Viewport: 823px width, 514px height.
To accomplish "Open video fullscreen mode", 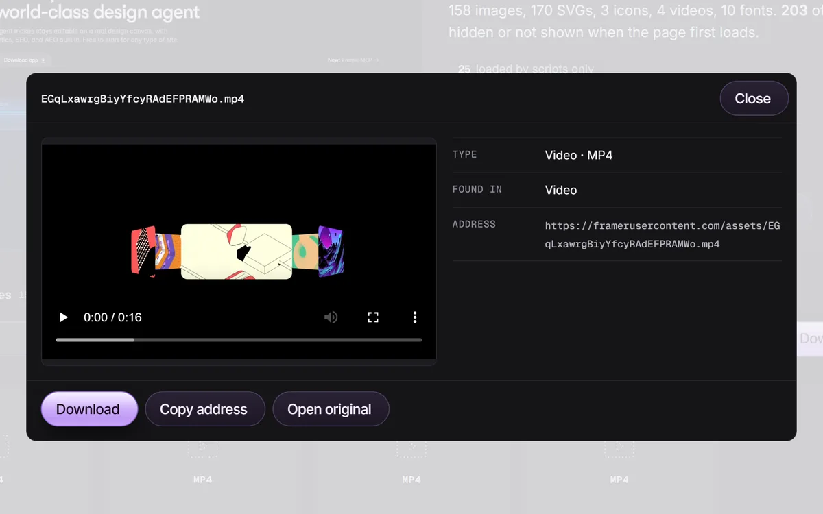I will coord(373,317).
